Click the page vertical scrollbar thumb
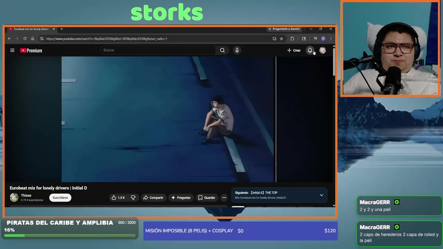This screenshot has width=443, height=249. 334,62
